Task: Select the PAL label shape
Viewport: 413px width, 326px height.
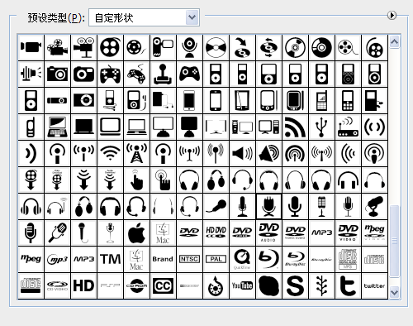Action: (x=216, y=259)
